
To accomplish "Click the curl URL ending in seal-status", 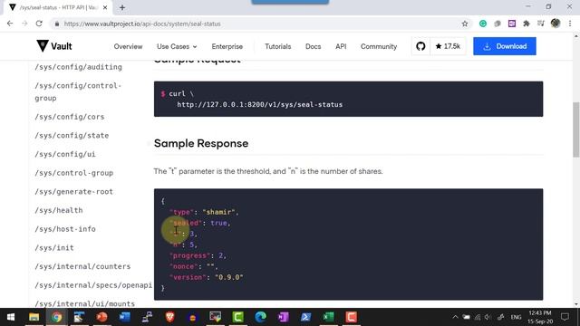I will (x=260, y=105).
